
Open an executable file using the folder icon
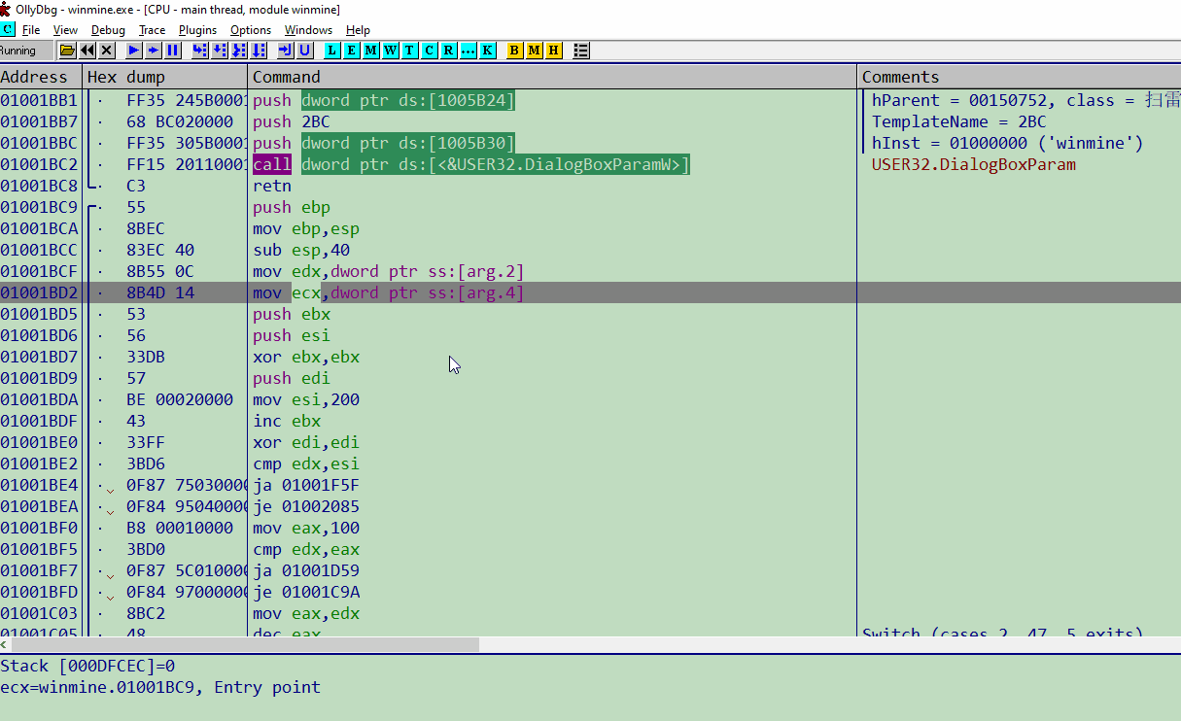coord(67,50)
